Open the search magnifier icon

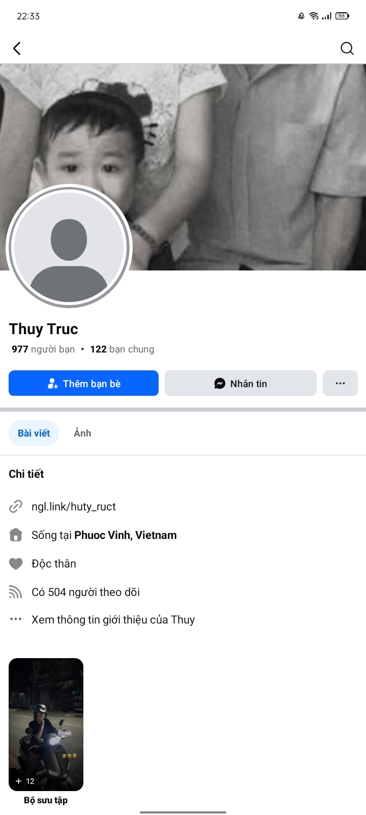coord(347,48)
